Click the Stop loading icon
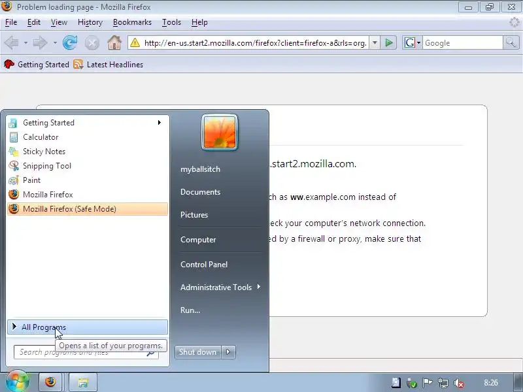This screenshot has height=392, width=523. point(92,43)
